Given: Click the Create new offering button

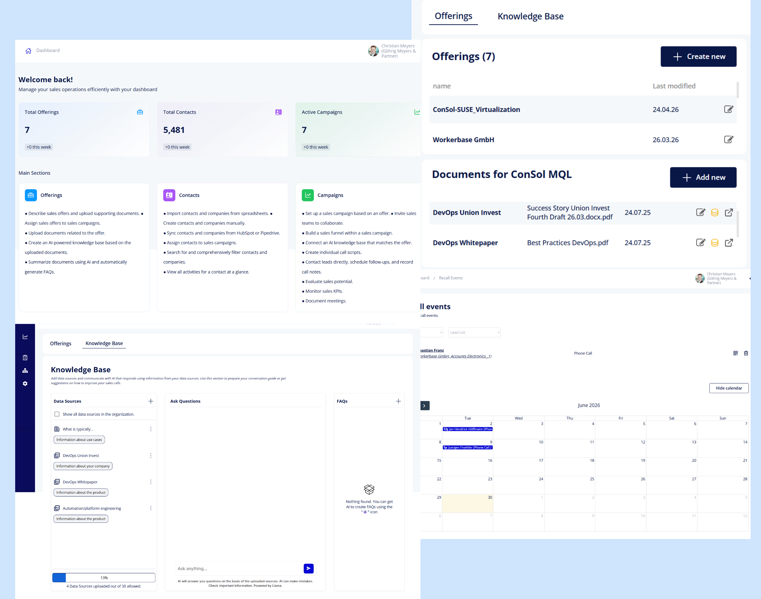Looking at the screenshot, I should [698, 56].
